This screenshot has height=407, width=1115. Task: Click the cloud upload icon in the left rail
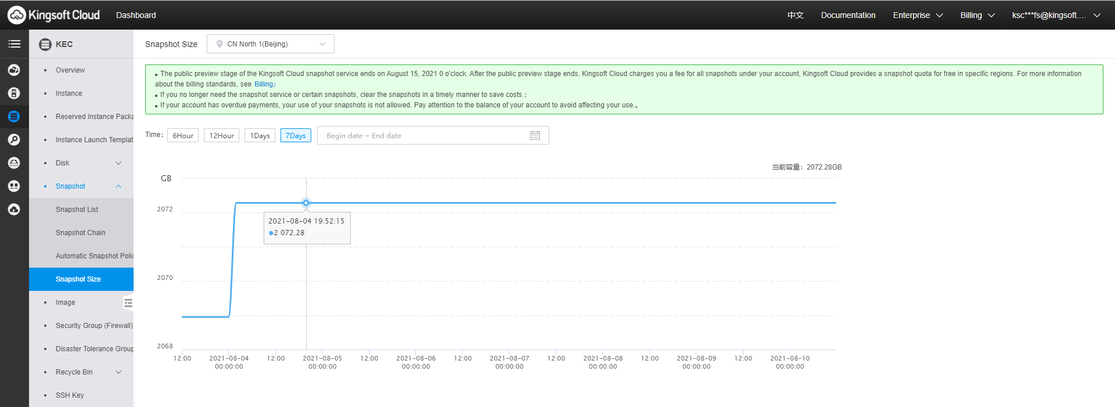click(15, 209)
